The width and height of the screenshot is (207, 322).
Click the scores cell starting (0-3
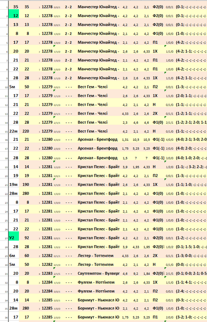191,300
